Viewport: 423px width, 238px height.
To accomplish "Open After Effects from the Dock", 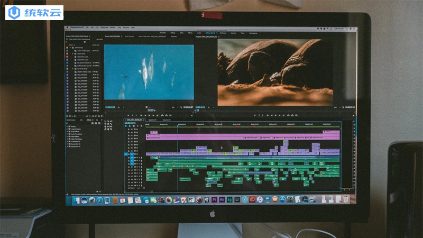I will tap(222, 200).
